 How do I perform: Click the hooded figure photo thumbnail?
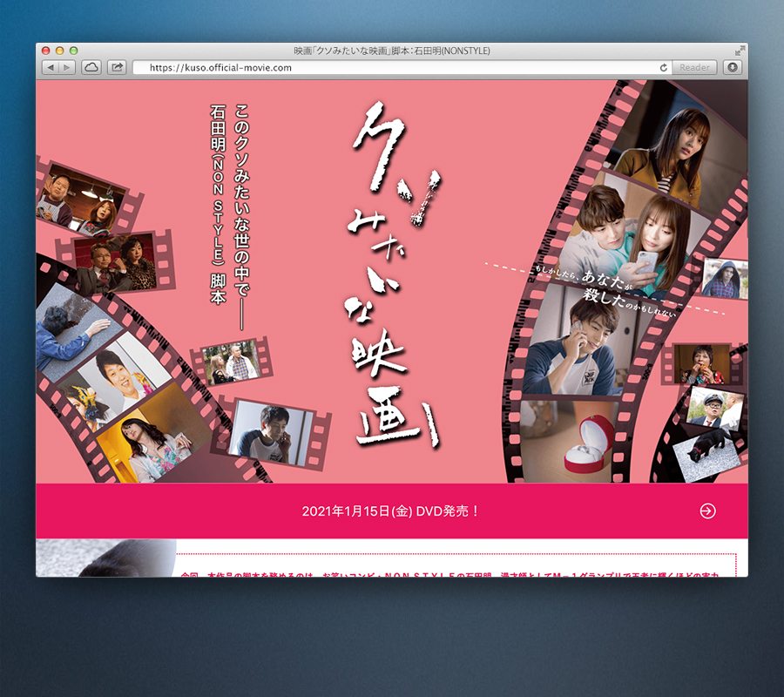pos(724,279)
